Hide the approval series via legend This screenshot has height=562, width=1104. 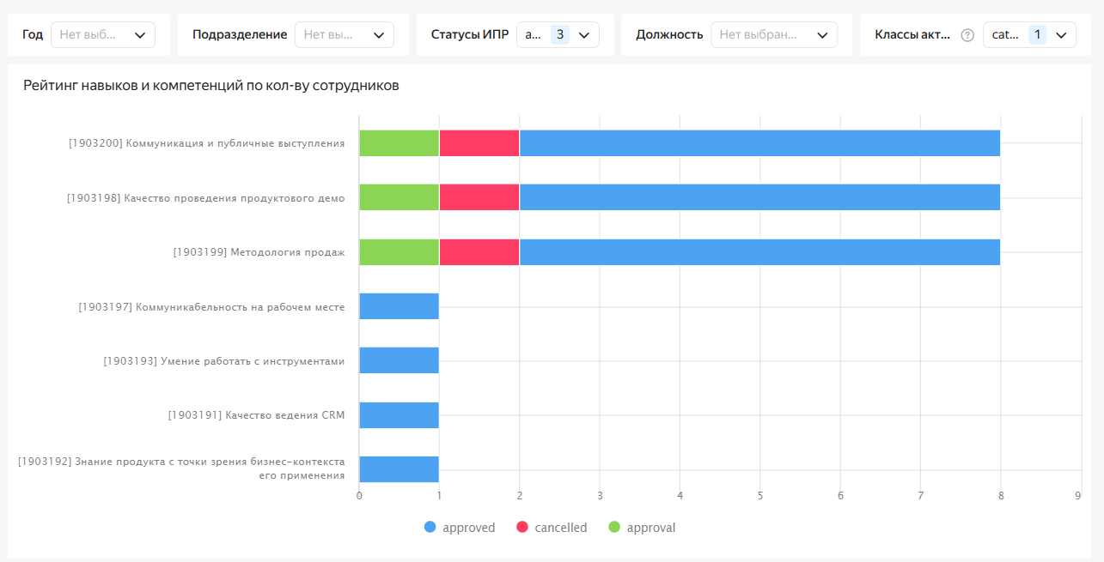pyautogui.click(x=650, y=528)
